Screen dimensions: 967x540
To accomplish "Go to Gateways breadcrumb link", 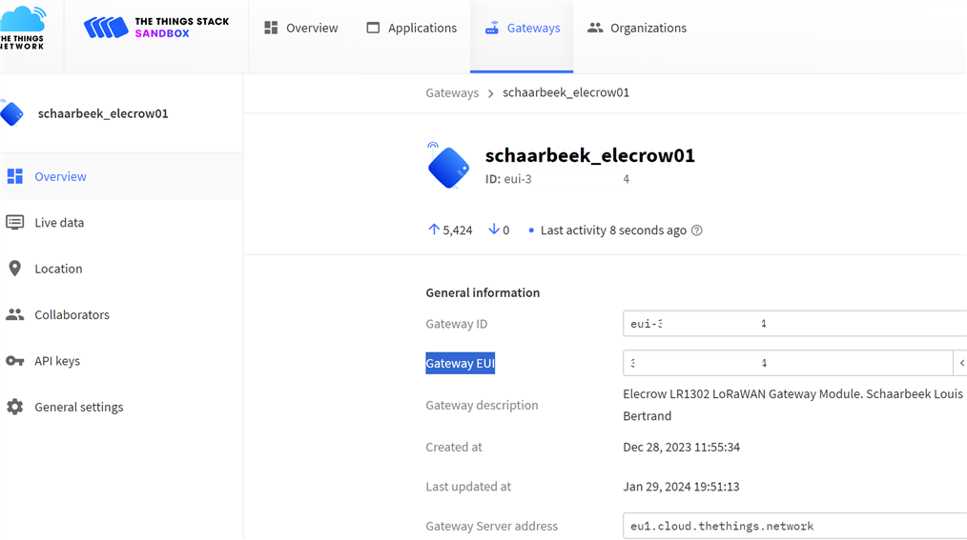I will point(452,93).
